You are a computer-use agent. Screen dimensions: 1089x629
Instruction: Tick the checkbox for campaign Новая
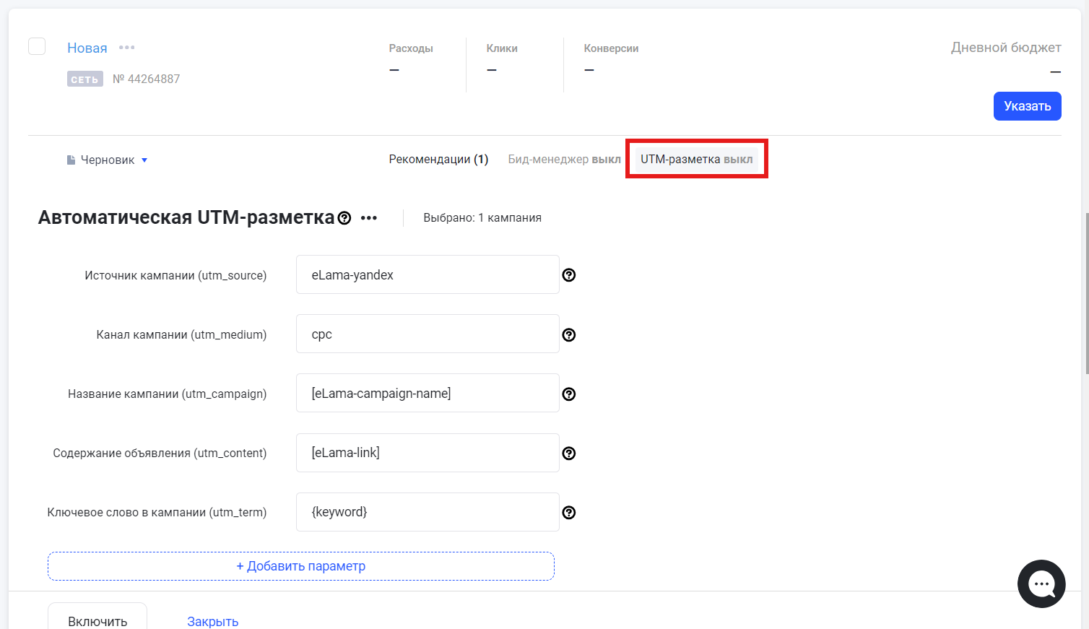pos(37,46)
